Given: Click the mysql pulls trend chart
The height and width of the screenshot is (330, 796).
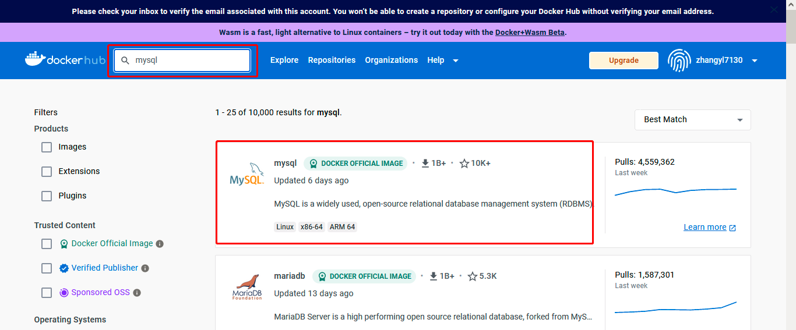Looking at the screenshot, I should click(x=675, y=191).
